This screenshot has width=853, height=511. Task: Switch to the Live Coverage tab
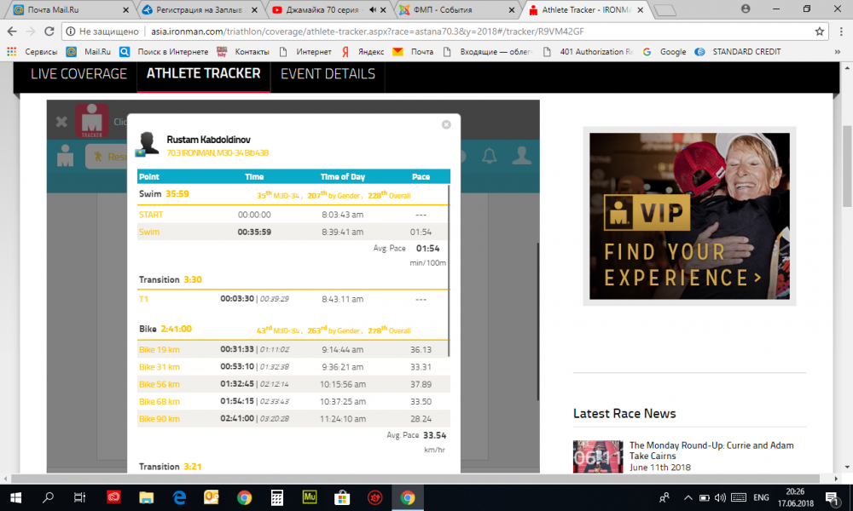pyautogui.click(x=78, y=74)
